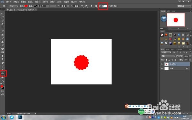Select the Clone Stamp tool
Screen dimensions: 192x120
(x=3, y=42)
